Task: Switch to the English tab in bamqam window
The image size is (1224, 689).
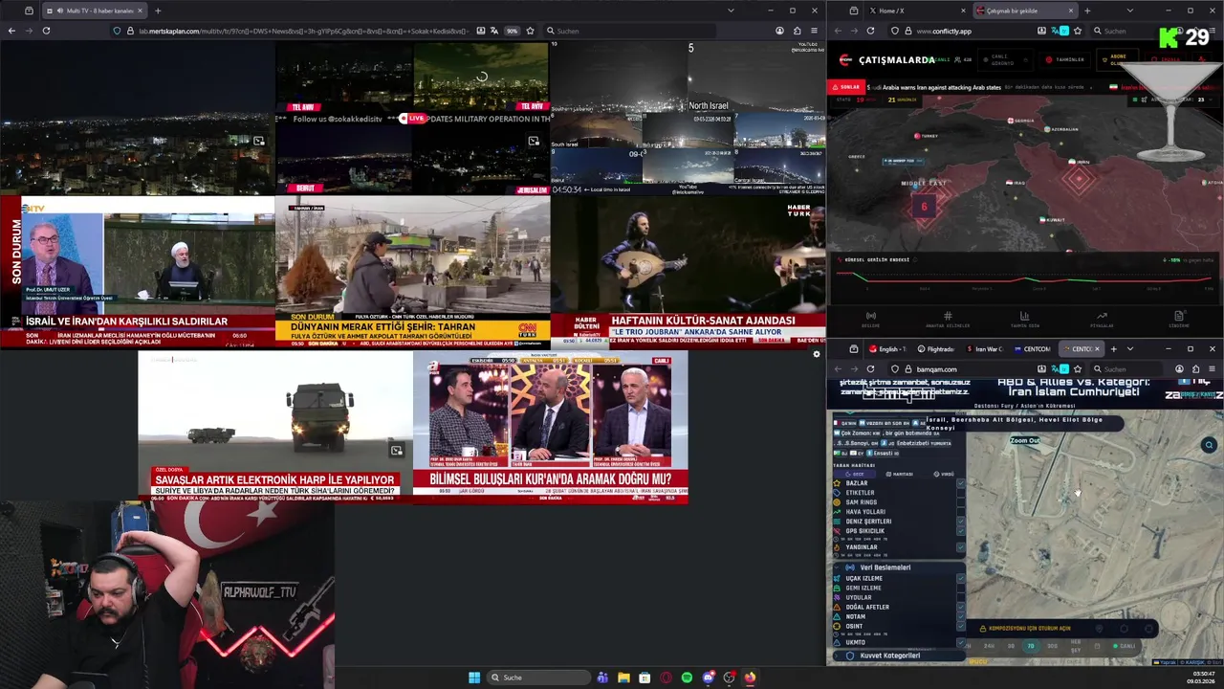Action: 888,349
